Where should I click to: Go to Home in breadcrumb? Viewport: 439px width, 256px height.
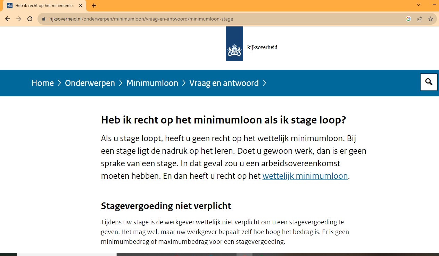(x=43, y=83)
